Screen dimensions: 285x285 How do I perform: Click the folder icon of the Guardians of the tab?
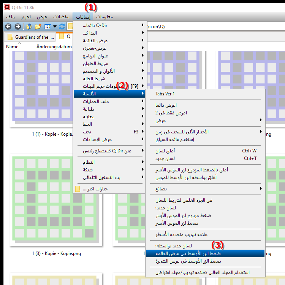(10, 37)
